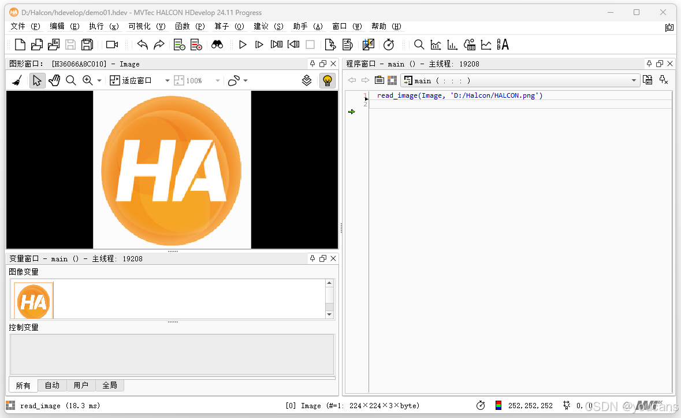Select the draw ROI shape tool

pyautogui.click(x=234, y=80)
